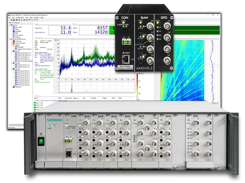Screen dimensions: 245x183
Task: Toggle the green Laser 1 status indicator
Action: click(34, 103)
